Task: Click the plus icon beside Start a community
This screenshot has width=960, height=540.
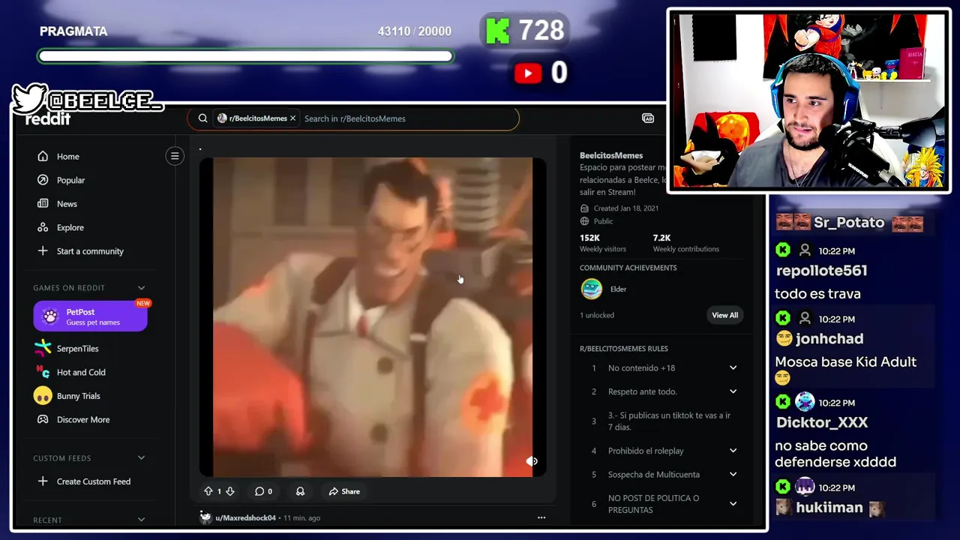Action: pos(43,250)
